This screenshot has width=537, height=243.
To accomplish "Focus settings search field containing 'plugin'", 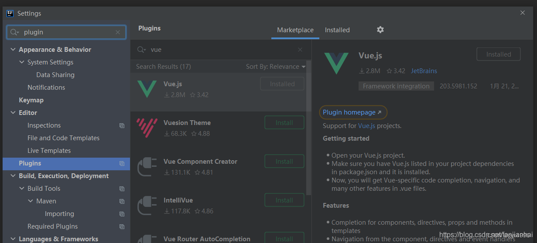I will click(66, 32).
